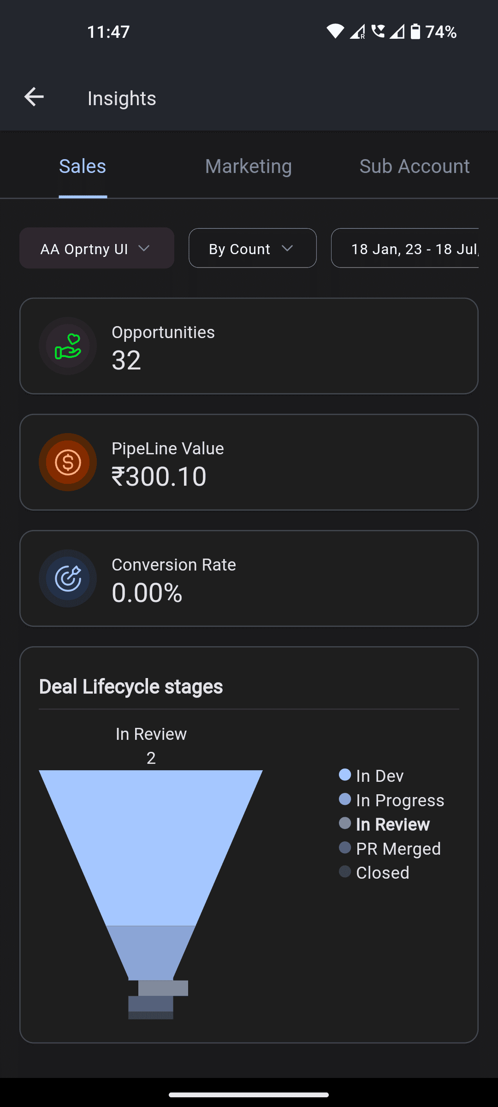Open the AA Oprtny UI pipeline dropdown
Viewport: 498px width, 1107px height.
(x=97, y=248)
